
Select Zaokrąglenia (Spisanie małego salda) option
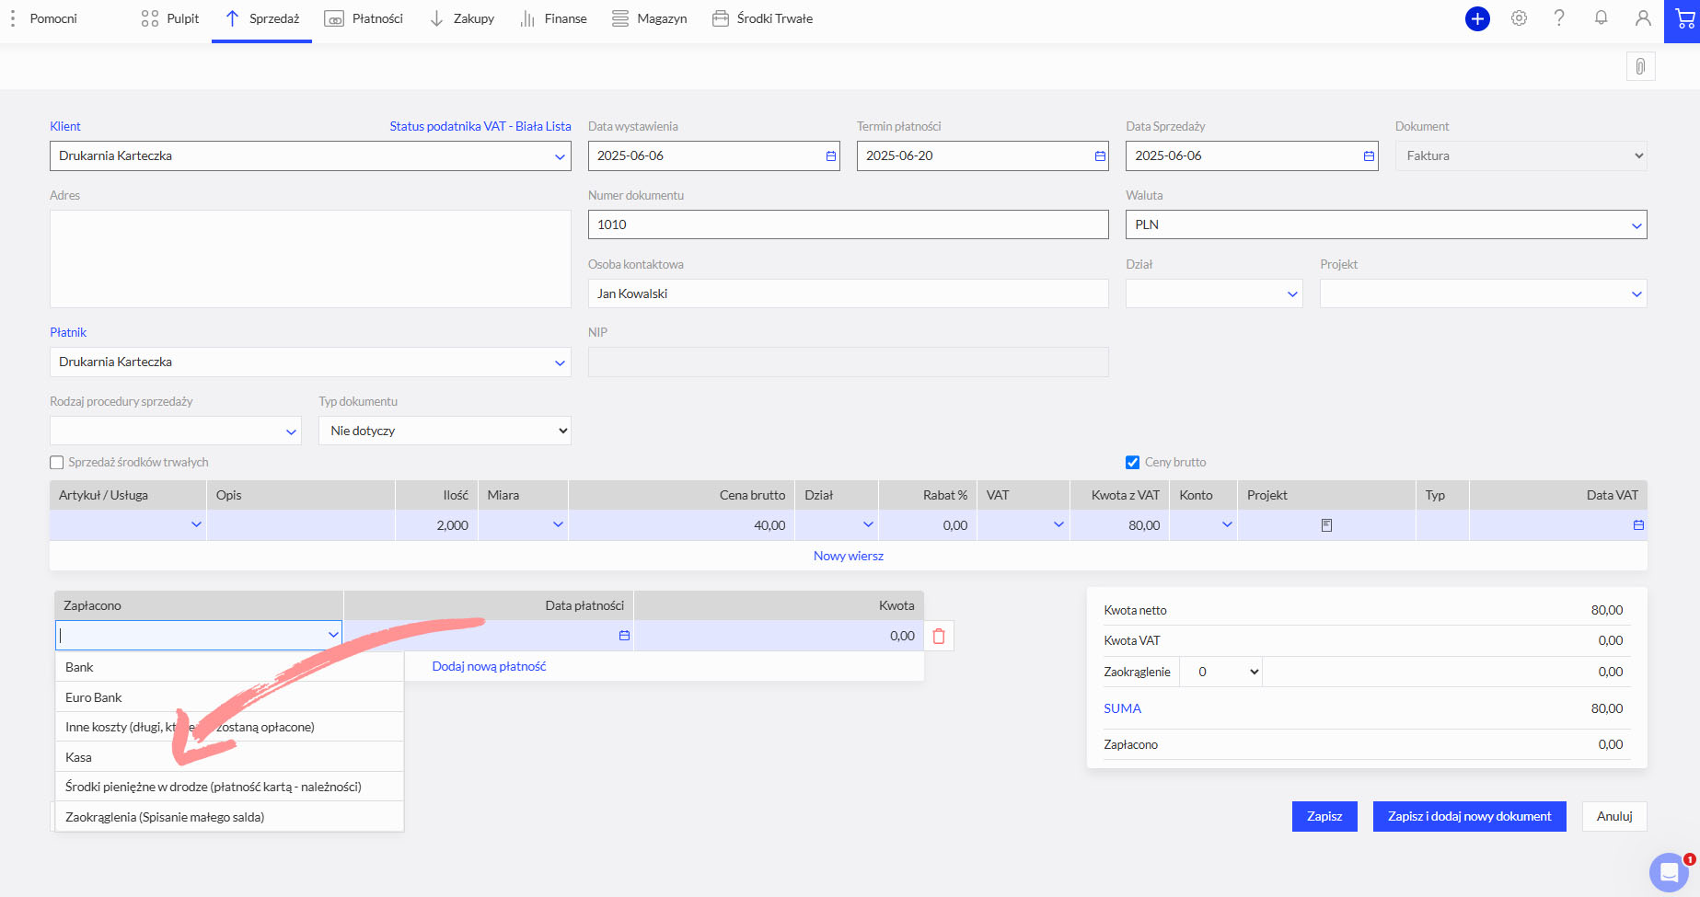tap(229, 817)
